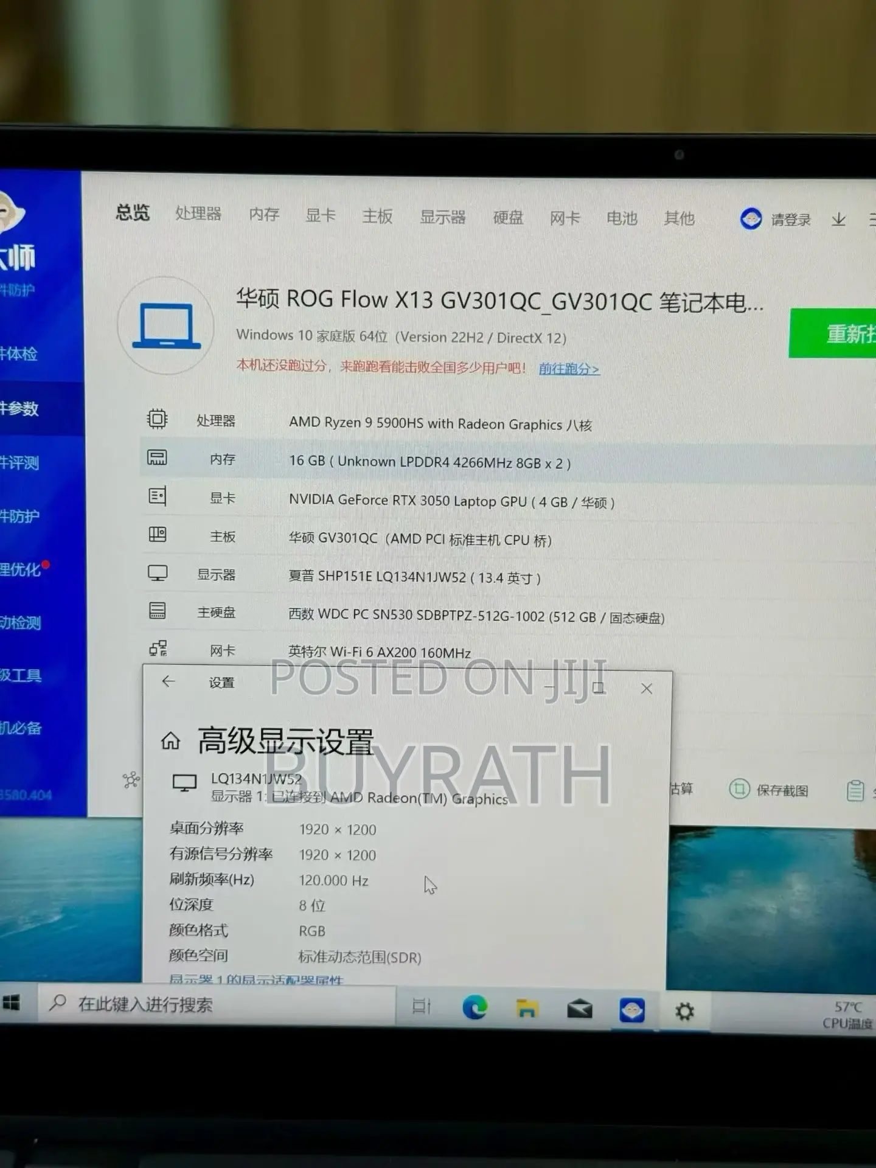Open 优化 item in blue sidebar

20,569
